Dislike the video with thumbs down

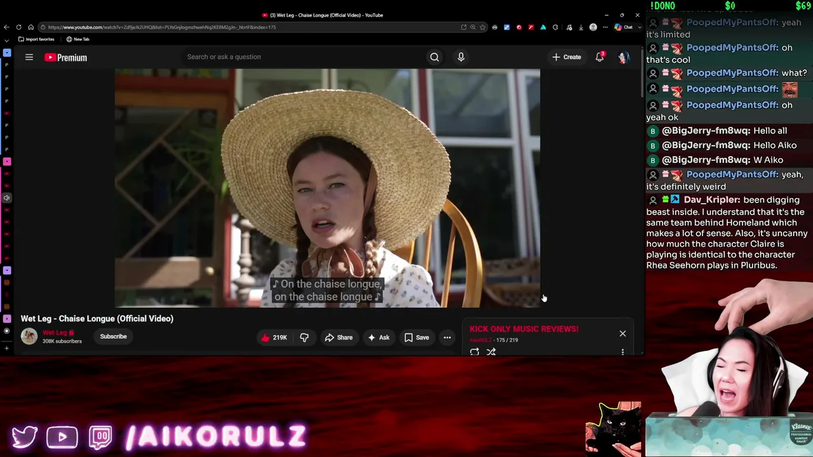pyautogui.click(x=304, y=338)
